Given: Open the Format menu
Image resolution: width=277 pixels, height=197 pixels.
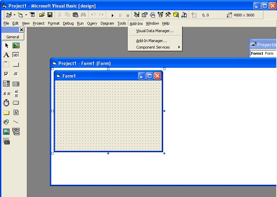Looking at the screenshot, I should (x=54, y=23).
